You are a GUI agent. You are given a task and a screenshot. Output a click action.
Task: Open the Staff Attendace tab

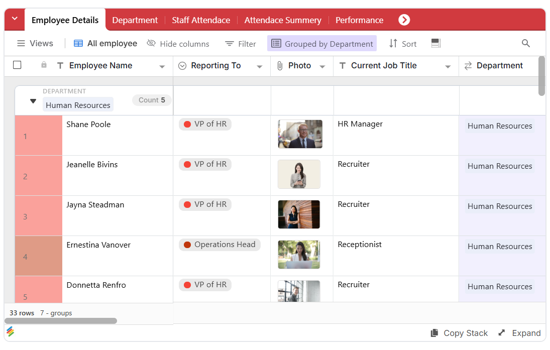(201, 20)
